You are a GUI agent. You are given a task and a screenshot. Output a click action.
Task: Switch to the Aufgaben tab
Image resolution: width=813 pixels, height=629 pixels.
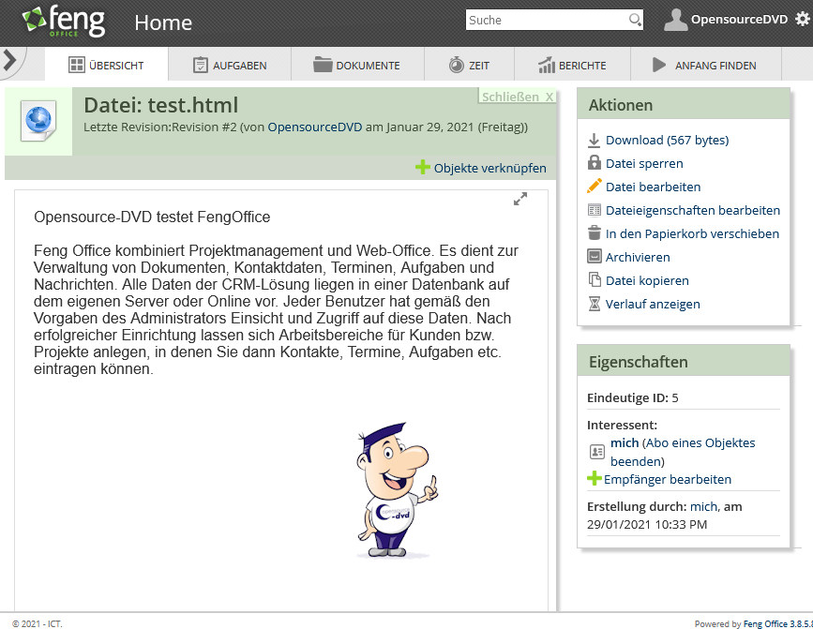pos(230,66)
